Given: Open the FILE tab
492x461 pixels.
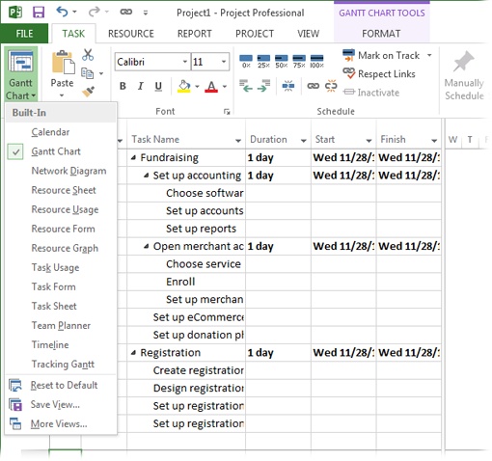Looking at the screenshot, I should [x=24, y=34].
